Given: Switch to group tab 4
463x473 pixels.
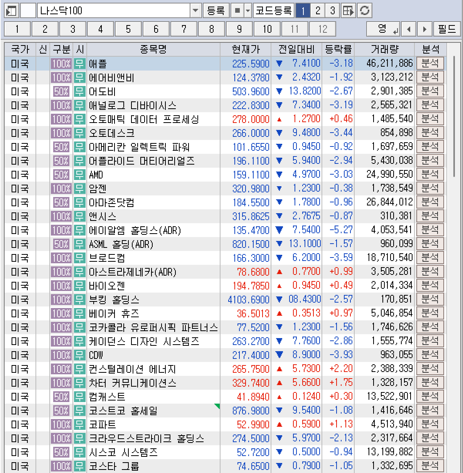Looking at the screenshot, I should click(x=101, y=29).
